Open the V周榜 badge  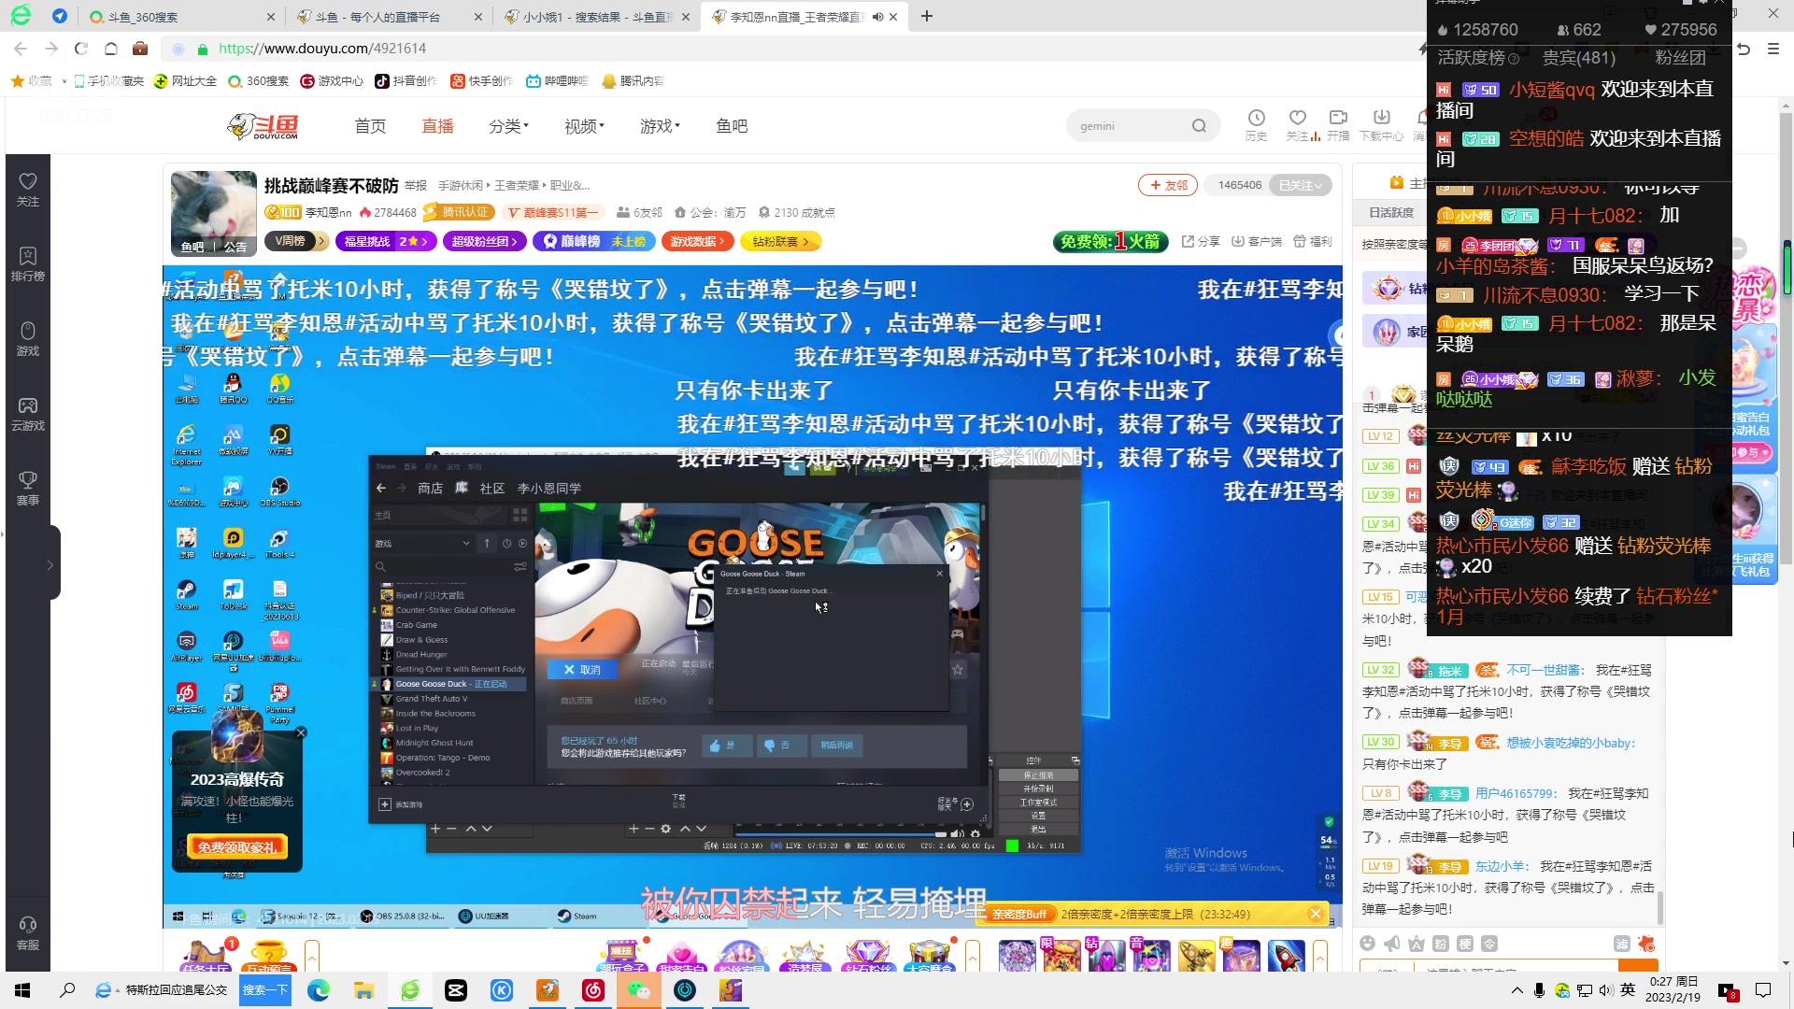(296, 241)
